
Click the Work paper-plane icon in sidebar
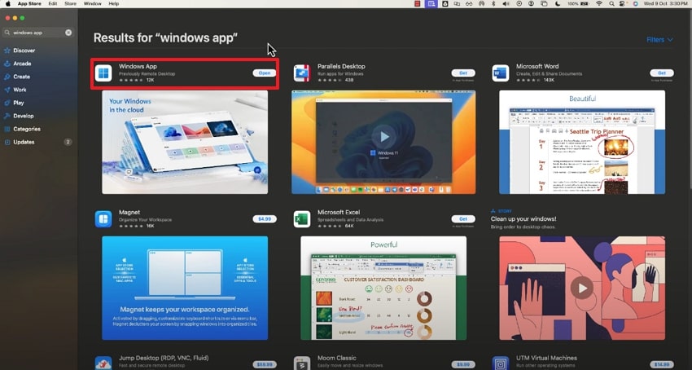[7, 90]
